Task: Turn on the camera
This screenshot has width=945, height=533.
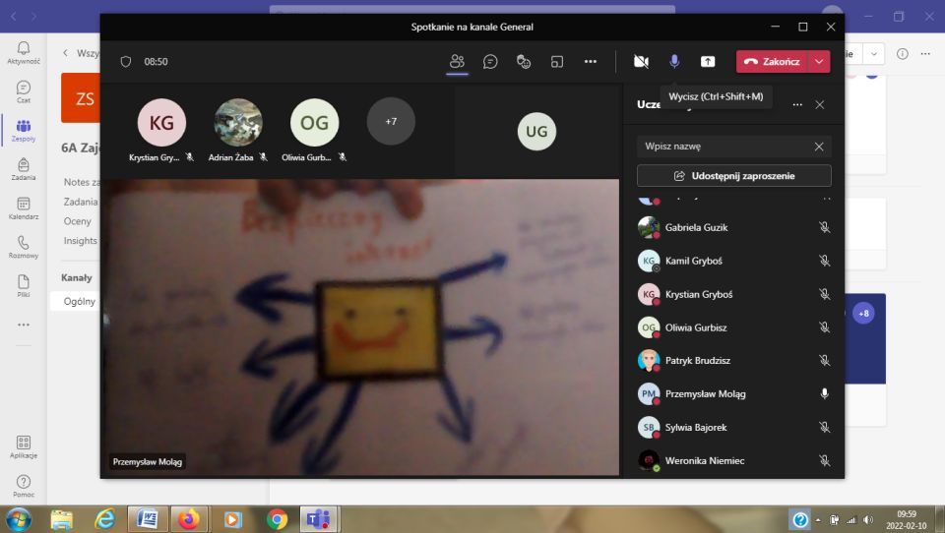Action: click(x=641, y=61)
